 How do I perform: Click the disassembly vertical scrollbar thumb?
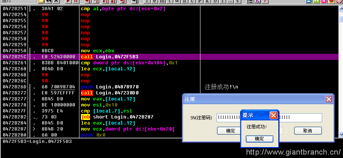[341, 19]
